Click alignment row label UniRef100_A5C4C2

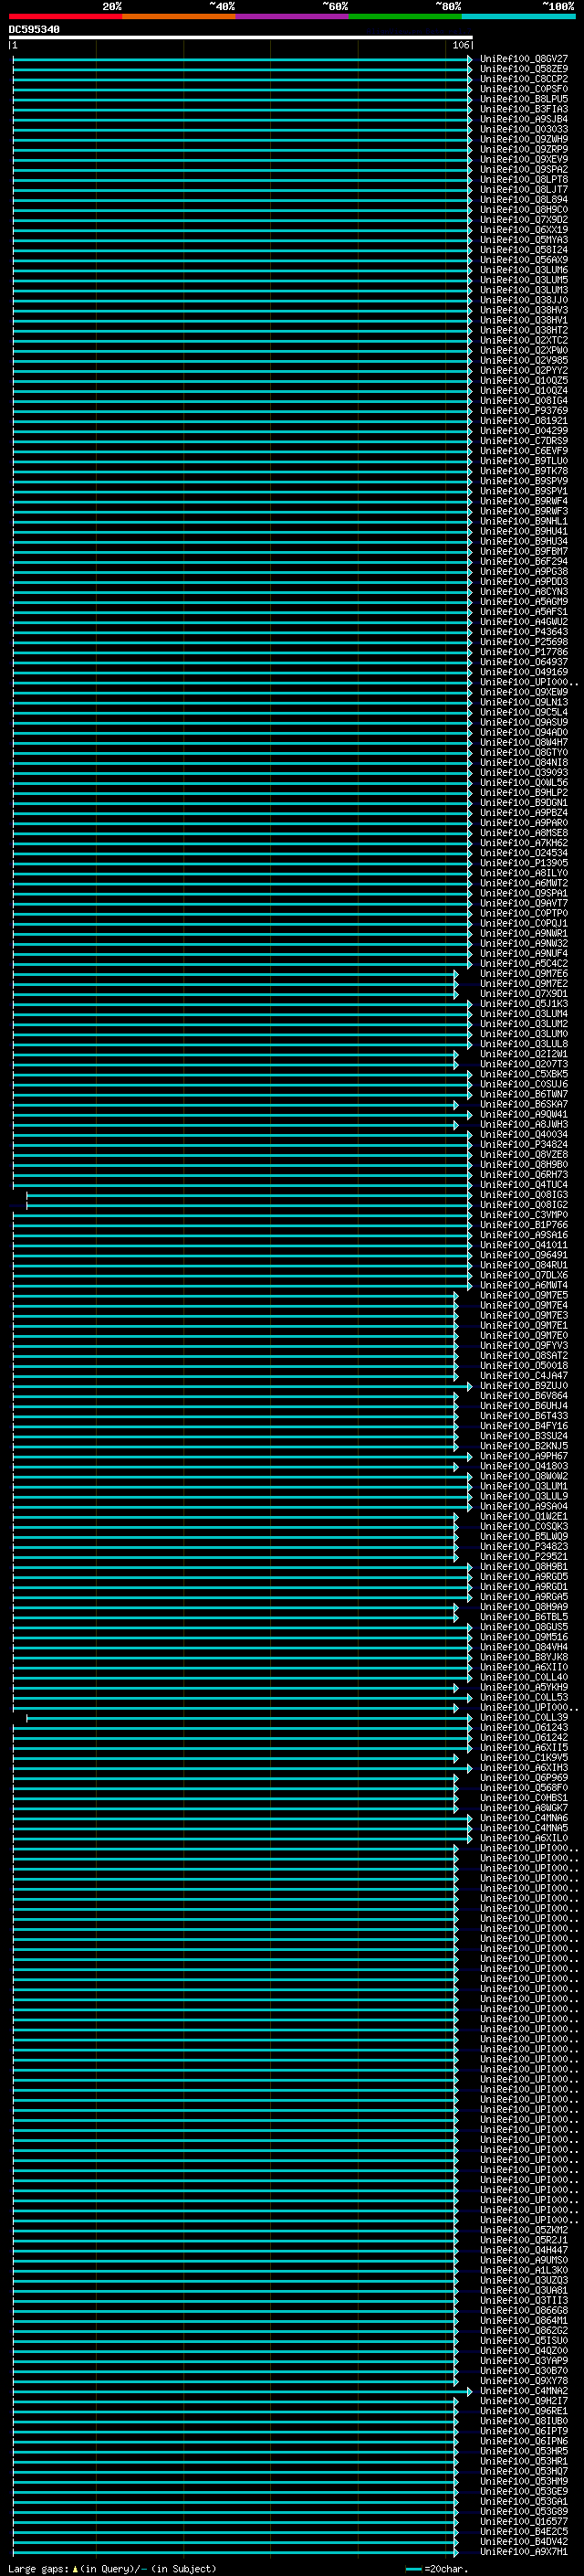click(523, 963)
